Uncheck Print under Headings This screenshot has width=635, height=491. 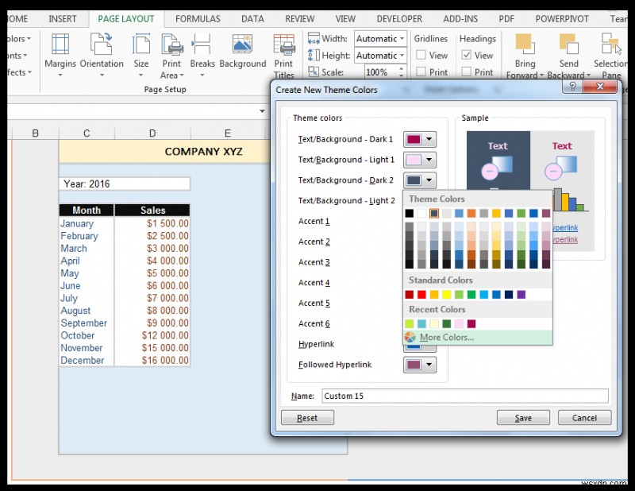[464, 72]
